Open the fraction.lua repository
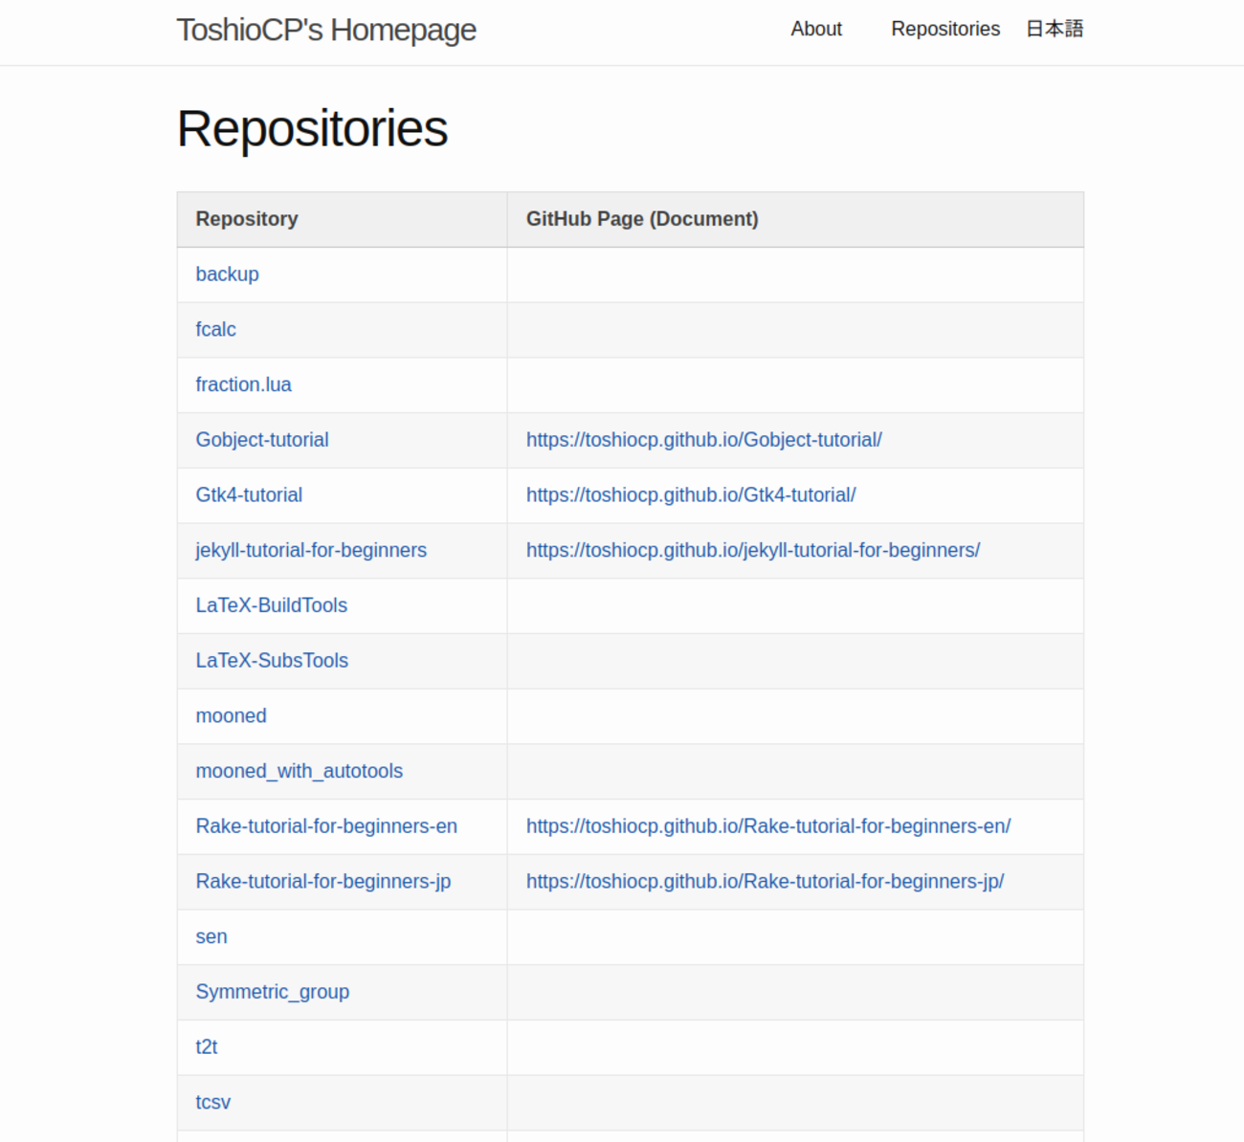This screenshot has height=1142, width=1244. [243, 384]
